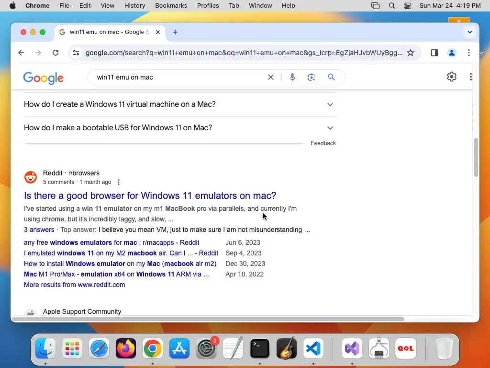Open new tab with plus button
Image resolution: width=490 pixels, height=368 pixels.
[x=175, y=32]
